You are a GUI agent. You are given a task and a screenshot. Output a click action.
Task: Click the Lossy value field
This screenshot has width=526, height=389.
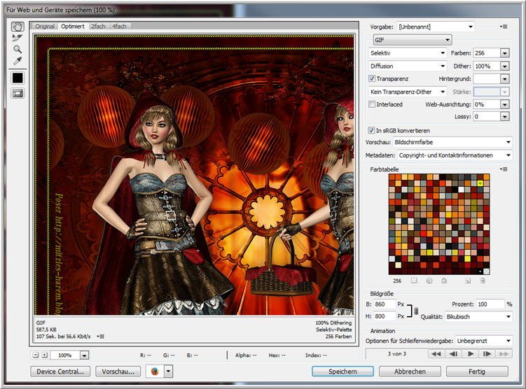(x=487, y=117)
